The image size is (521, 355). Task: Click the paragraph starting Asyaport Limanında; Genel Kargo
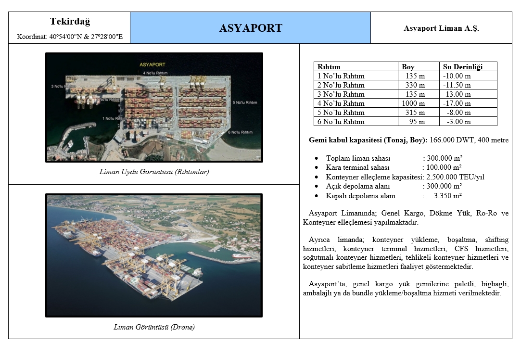click(406, 218)
